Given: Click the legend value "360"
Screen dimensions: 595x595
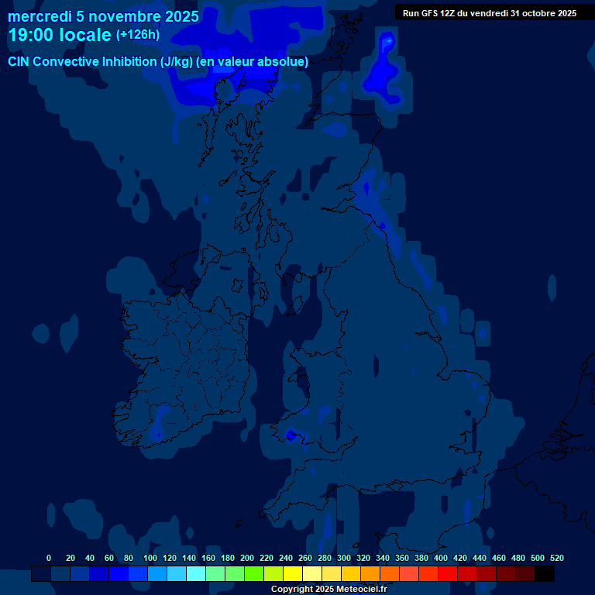Looking at the screenshot, I should [401, 558].
